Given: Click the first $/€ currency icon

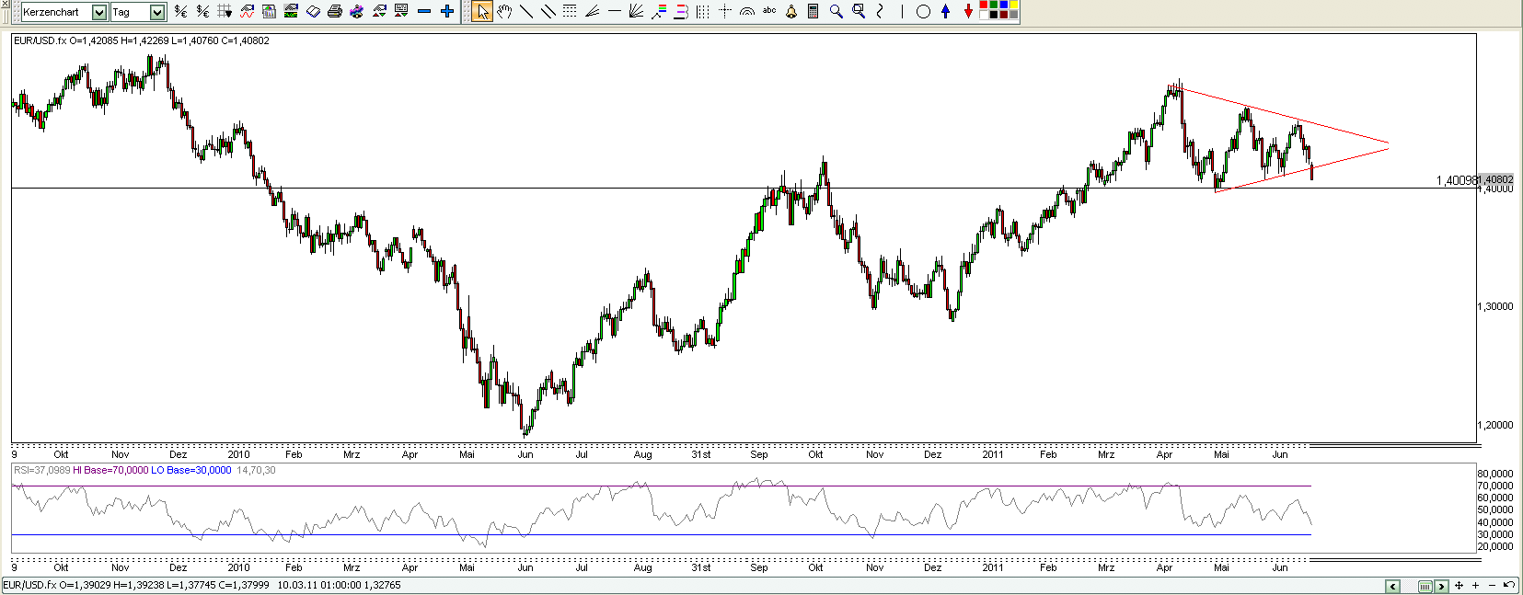Looking at the screenshot, I should pyautogui.click(x=180, y=12).
